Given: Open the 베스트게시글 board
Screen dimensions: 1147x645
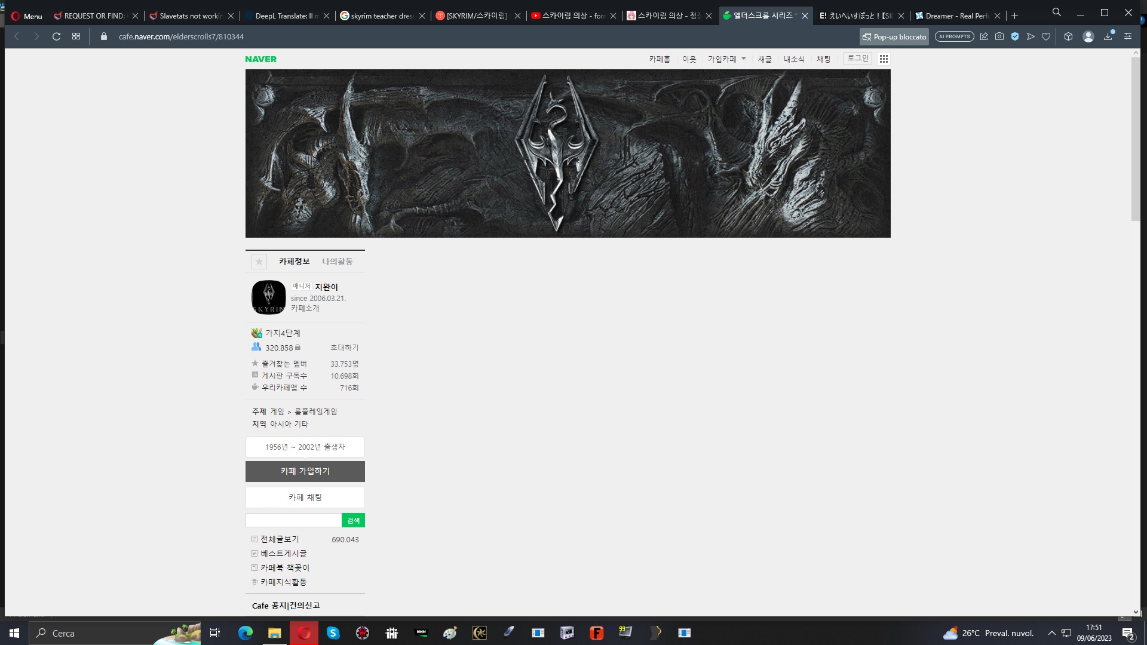Looking at the screenshot, I should (283, 554).
